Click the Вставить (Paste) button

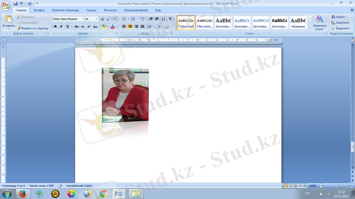pos(8,22)
